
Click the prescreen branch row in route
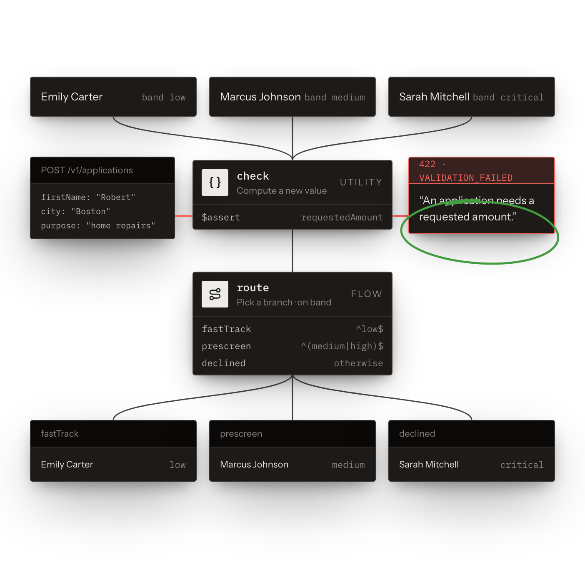[x=292, y=346]
